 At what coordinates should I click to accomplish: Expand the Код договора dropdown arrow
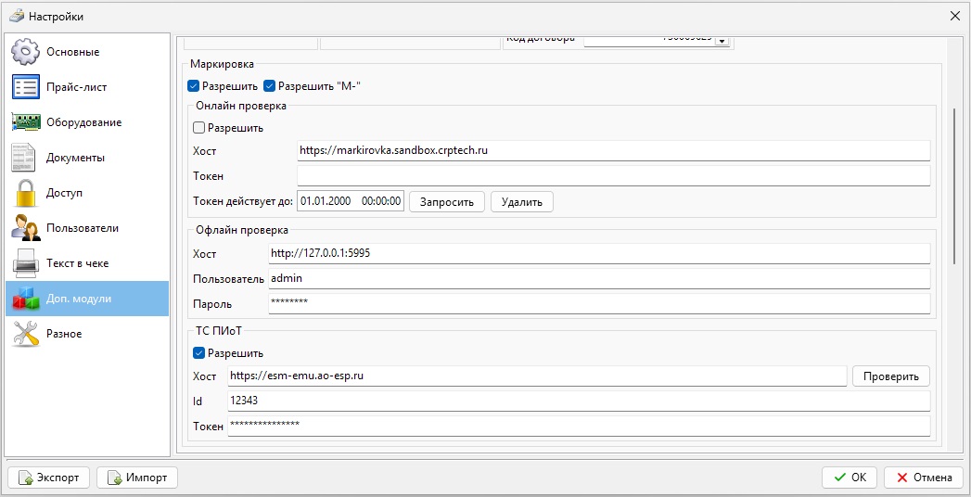click(x=722, y=40)
